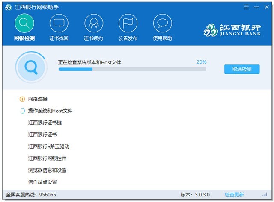274x202 pixels.
Task: Select the 信任站点设置 row
Action: [x=42, y=182]
